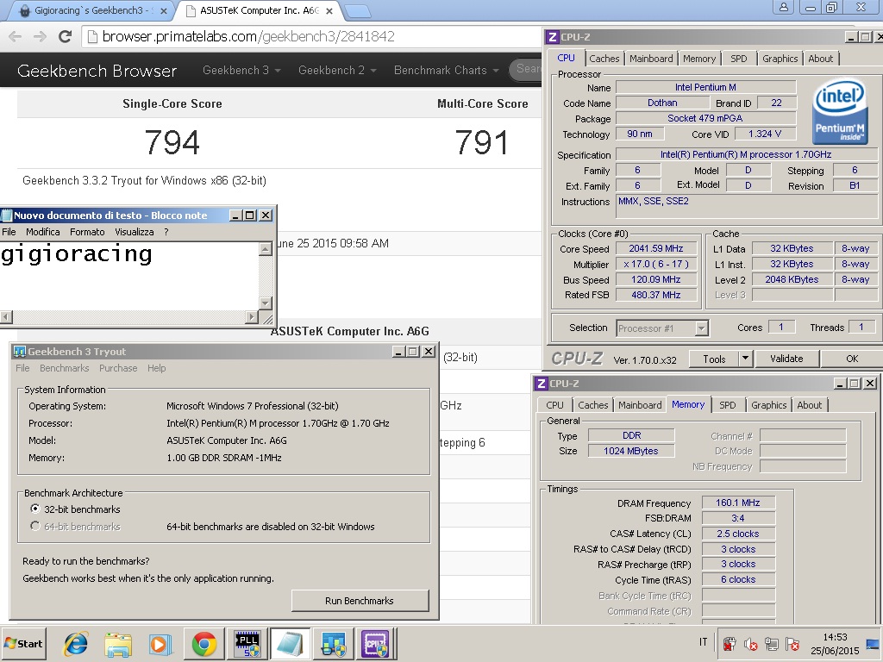Click the Chrome reload page icon

coord(65,36)
